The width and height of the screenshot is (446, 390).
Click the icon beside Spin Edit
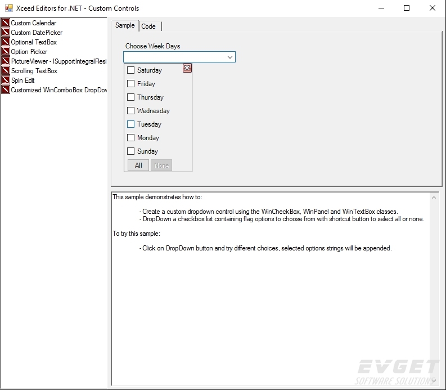6,80
